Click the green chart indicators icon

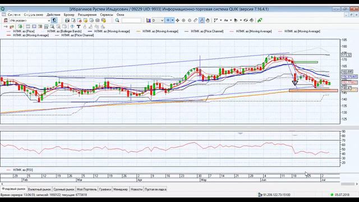[x=260, y=20]
